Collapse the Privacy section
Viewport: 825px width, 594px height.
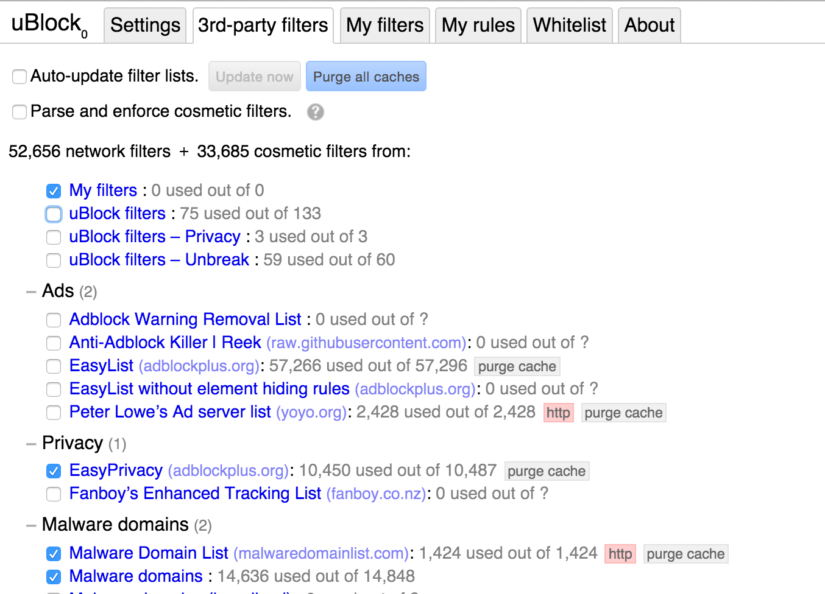tap(31, 444)
